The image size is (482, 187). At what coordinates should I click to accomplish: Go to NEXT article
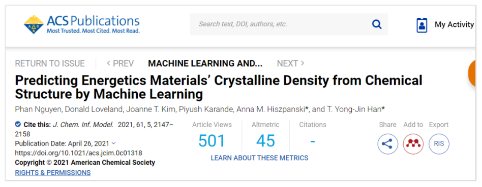pos(290,63)
